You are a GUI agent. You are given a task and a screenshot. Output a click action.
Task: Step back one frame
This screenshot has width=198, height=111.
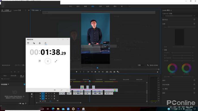click(92, 72)
